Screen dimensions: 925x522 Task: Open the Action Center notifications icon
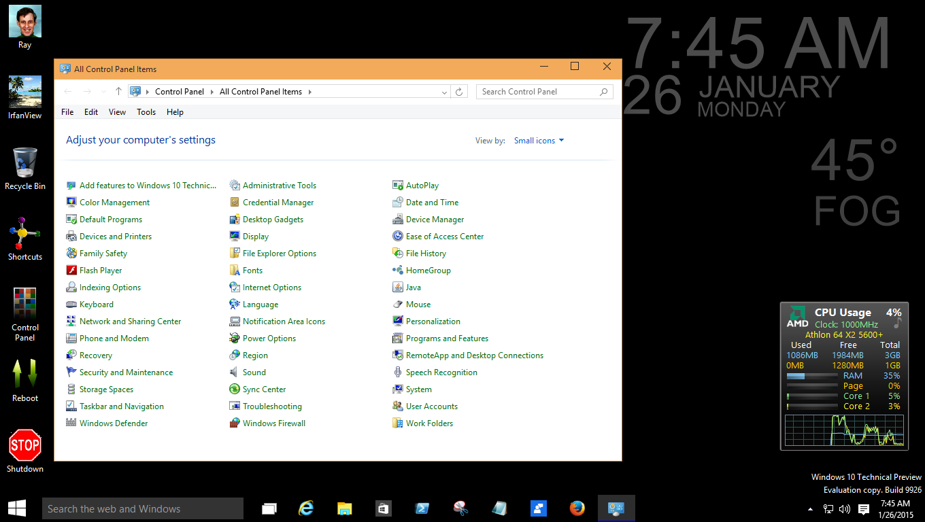(x=863, y=509)
